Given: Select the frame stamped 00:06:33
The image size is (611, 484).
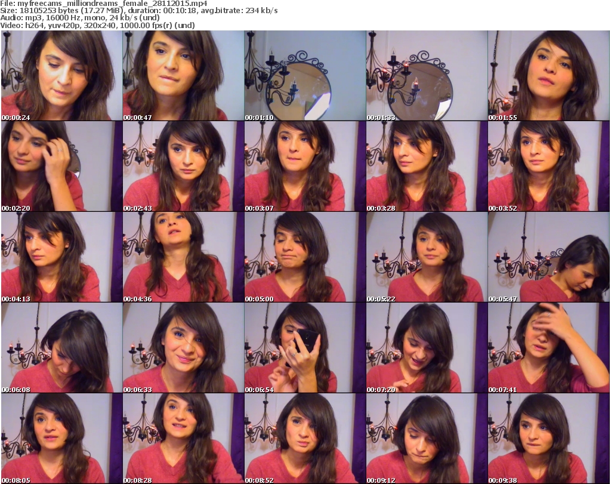Looking at the screenshot, I should [184, 348].
